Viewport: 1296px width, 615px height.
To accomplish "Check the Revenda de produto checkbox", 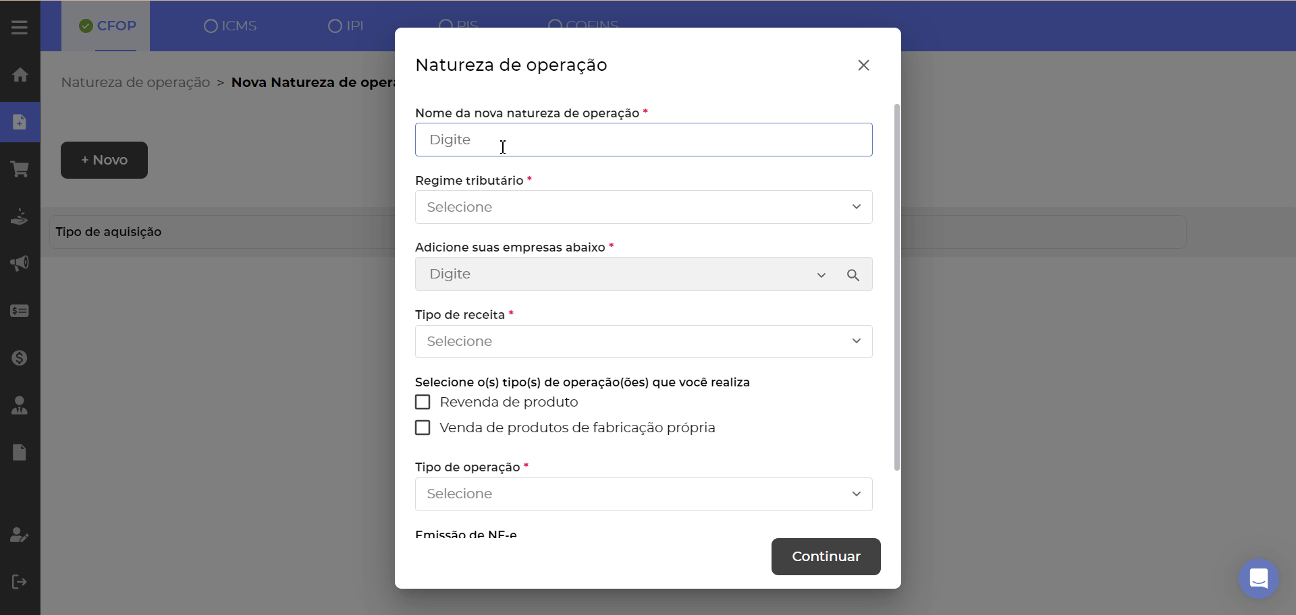I will (x=423, y=403).
